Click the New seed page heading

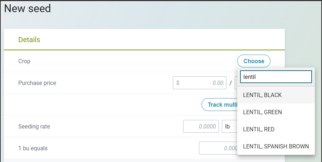[27, 9]
